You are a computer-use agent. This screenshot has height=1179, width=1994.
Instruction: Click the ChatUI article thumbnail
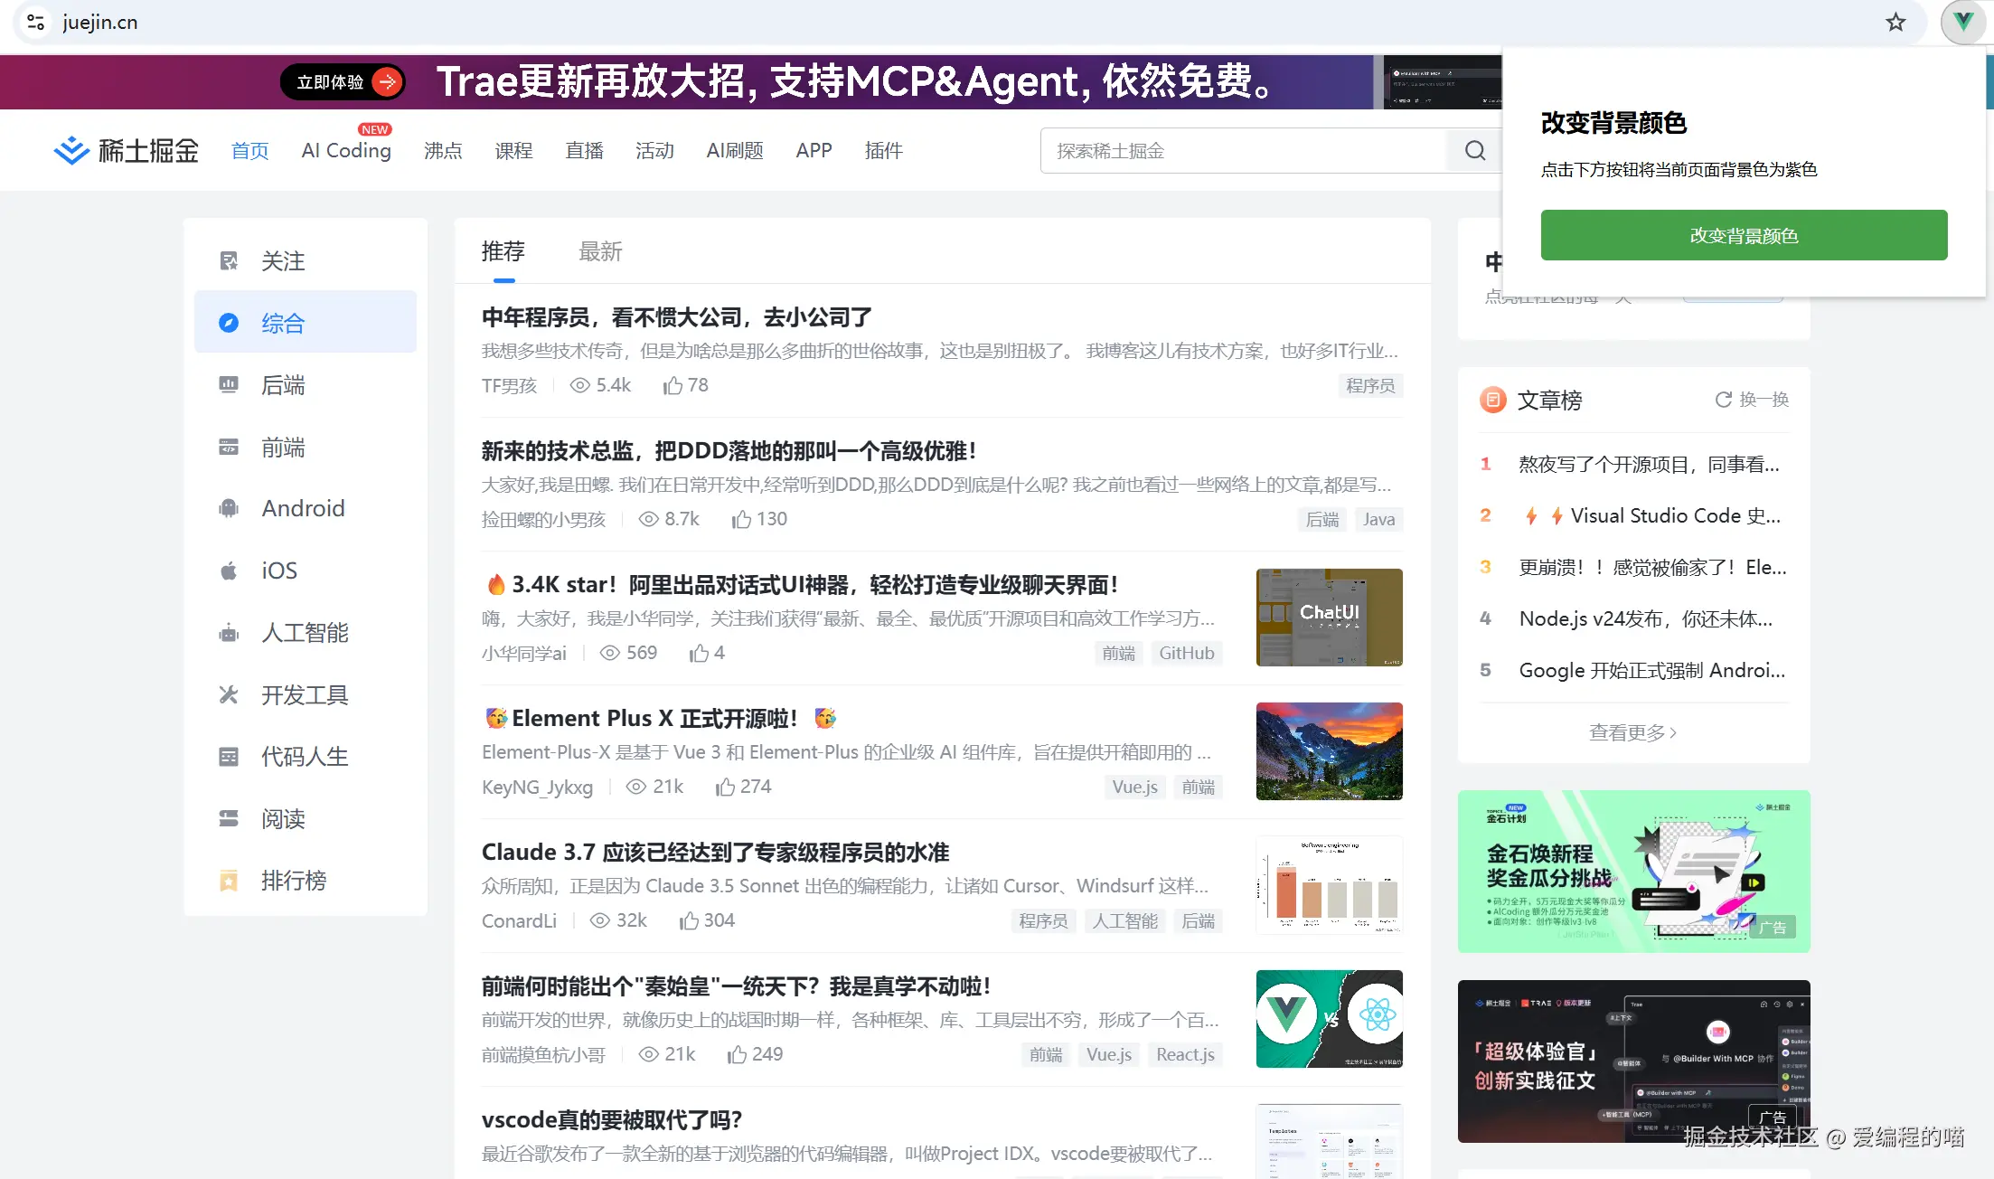(x=1329, y=618)
